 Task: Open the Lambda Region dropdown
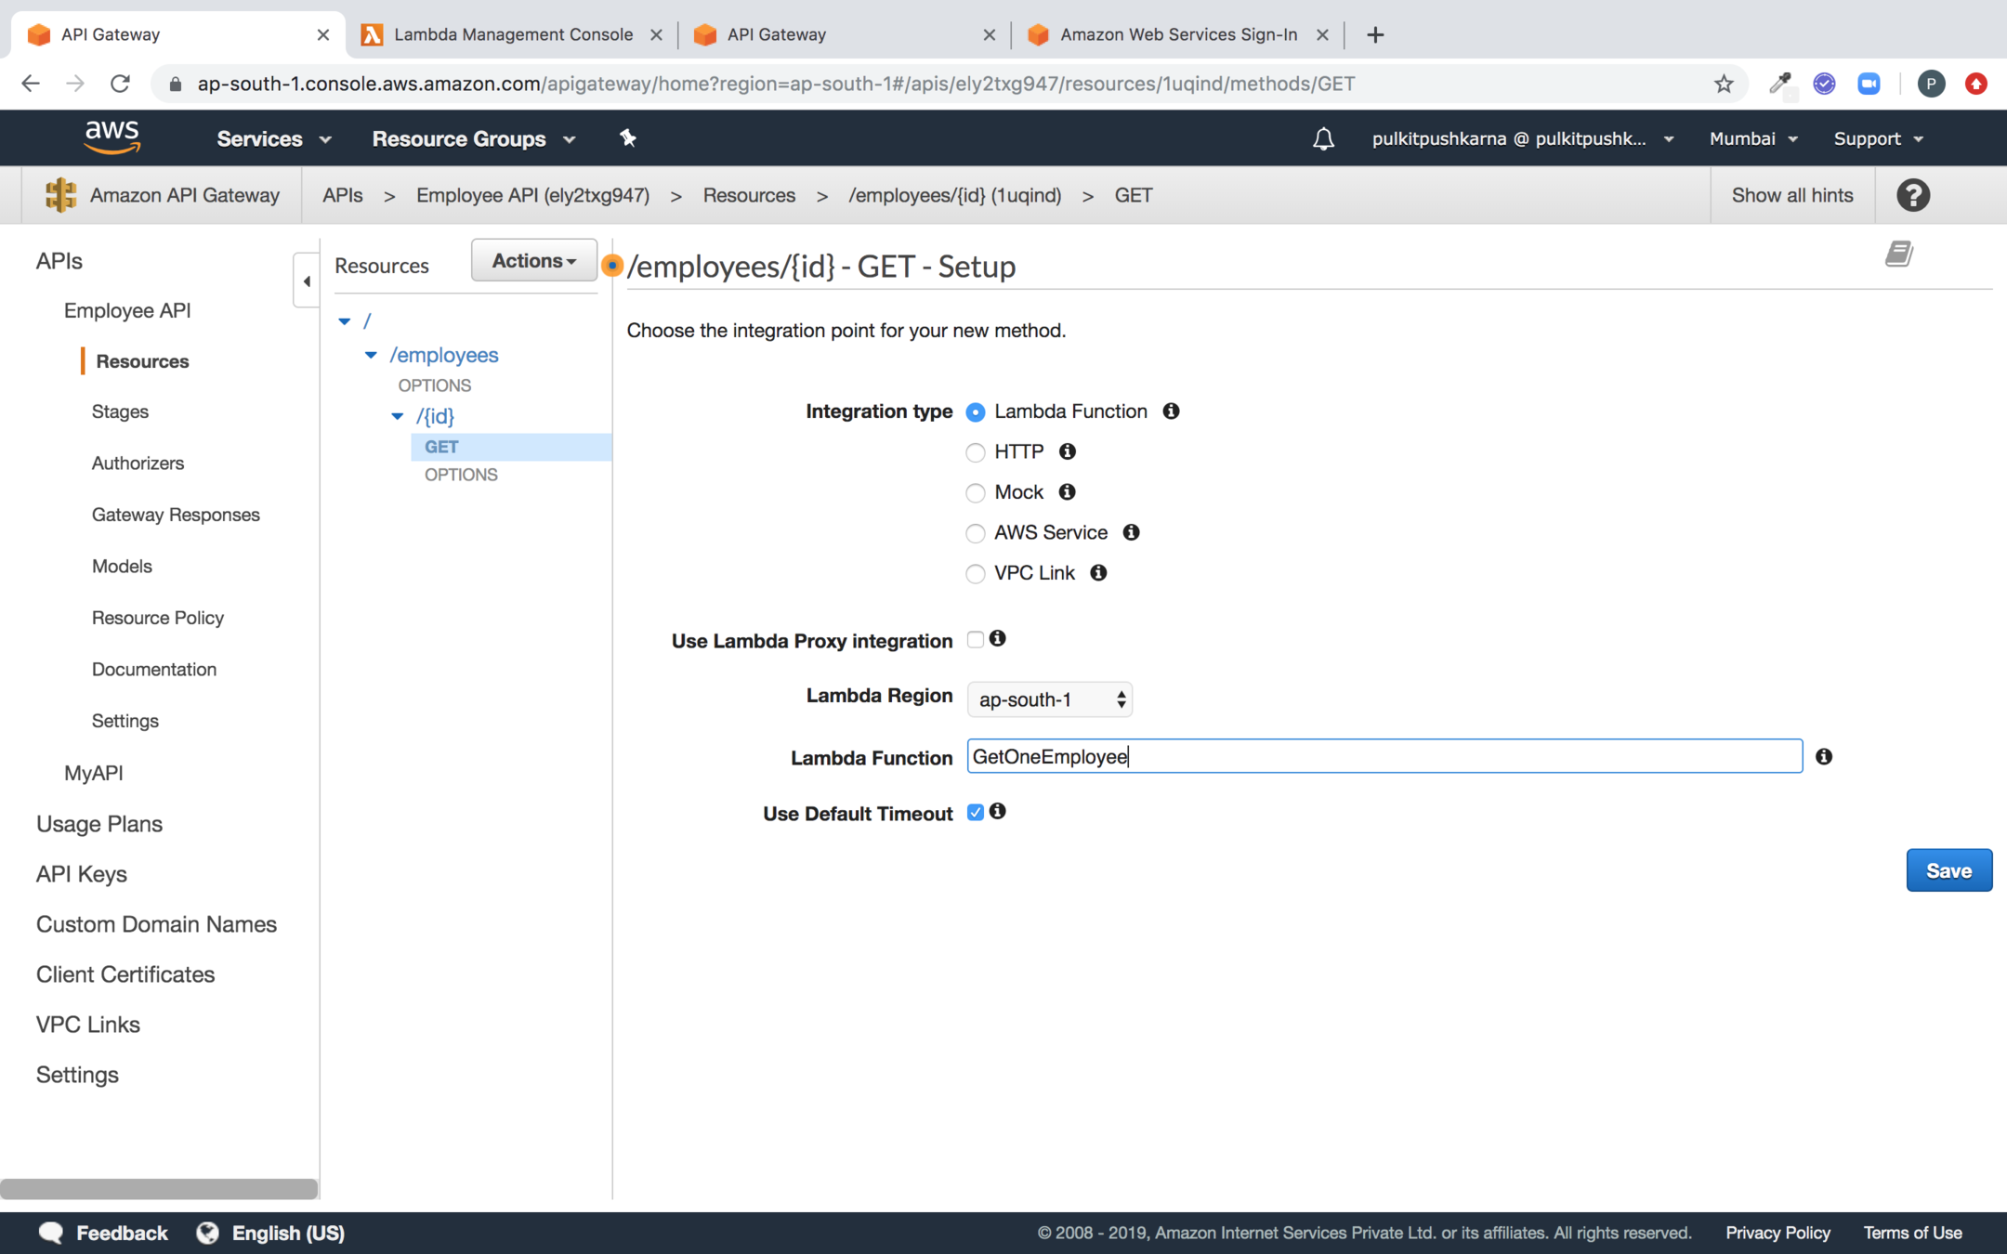pyautogui.click(x=1049, y=699)
